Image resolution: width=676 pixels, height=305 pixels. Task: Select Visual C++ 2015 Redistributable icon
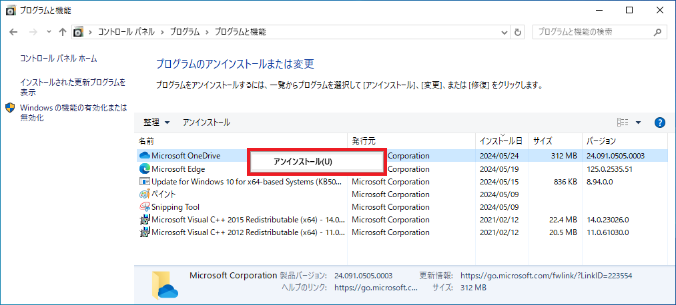[x=144, y=220]
